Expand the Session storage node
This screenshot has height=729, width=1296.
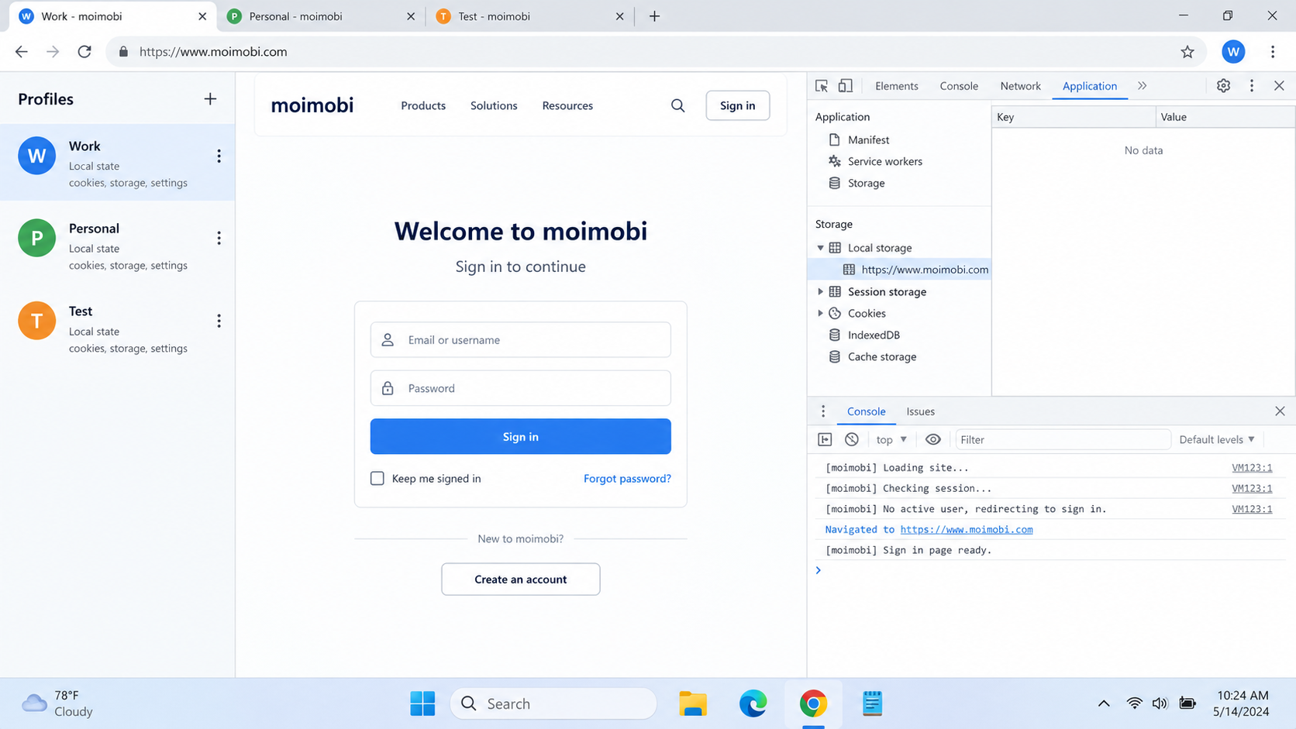click(x=820, y=291)
